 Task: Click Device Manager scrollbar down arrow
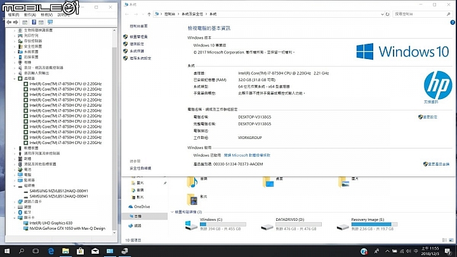114,233
